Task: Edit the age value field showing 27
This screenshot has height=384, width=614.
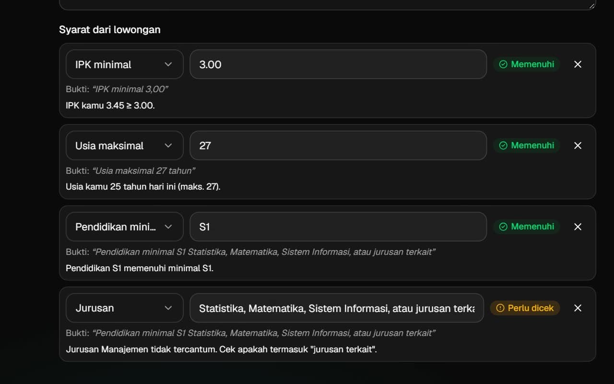Action: click(x=338, y=145)
